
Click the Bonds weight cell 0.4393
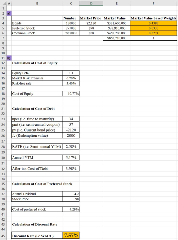(x=154, y=23)
